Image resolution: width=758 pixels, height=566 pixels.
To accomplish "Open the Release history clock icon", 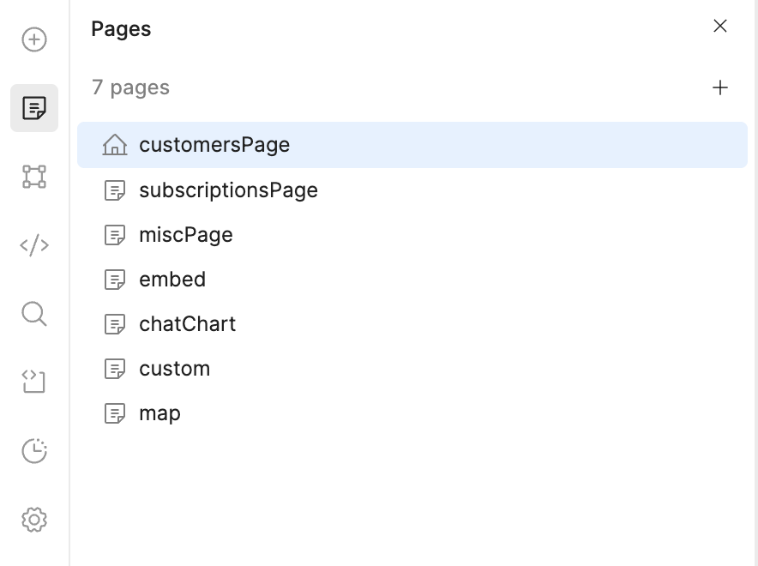I will [x=34, y=451].
